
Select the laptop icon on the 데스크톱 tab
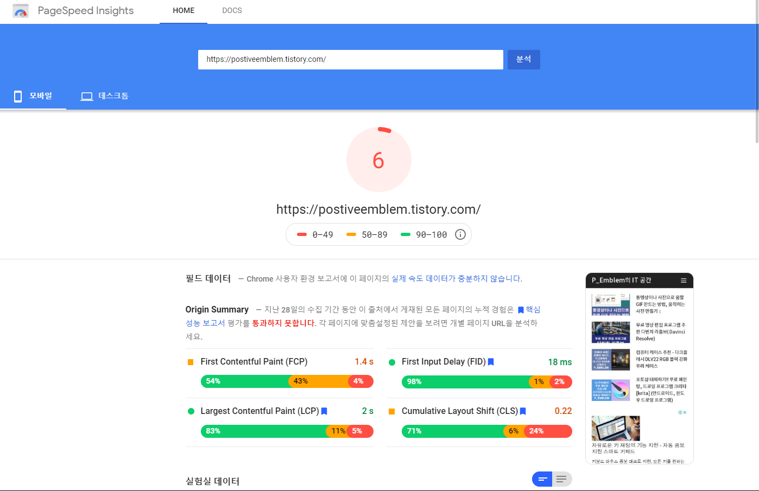[87, 96]
